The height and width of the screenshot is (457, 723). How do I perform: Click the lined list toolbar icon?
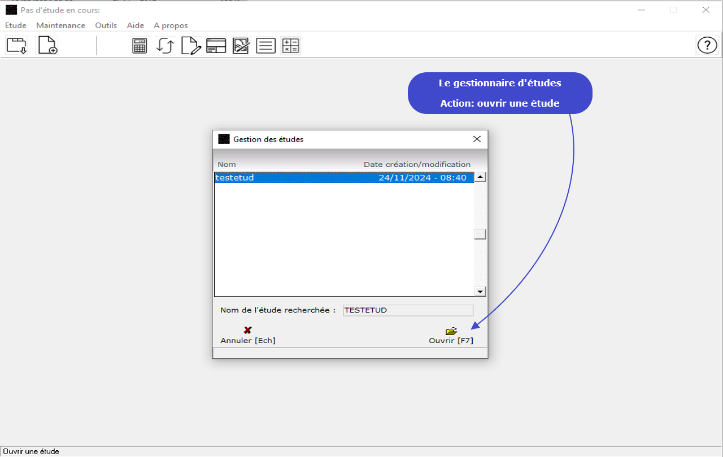tap(265, 46)
